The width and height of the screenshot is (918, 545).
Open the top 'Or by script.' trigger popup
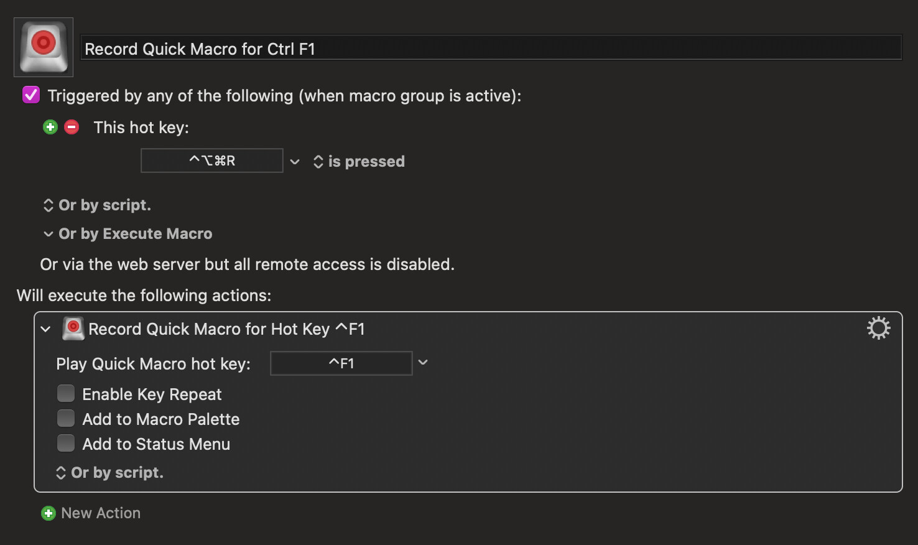tap(97, 205)
